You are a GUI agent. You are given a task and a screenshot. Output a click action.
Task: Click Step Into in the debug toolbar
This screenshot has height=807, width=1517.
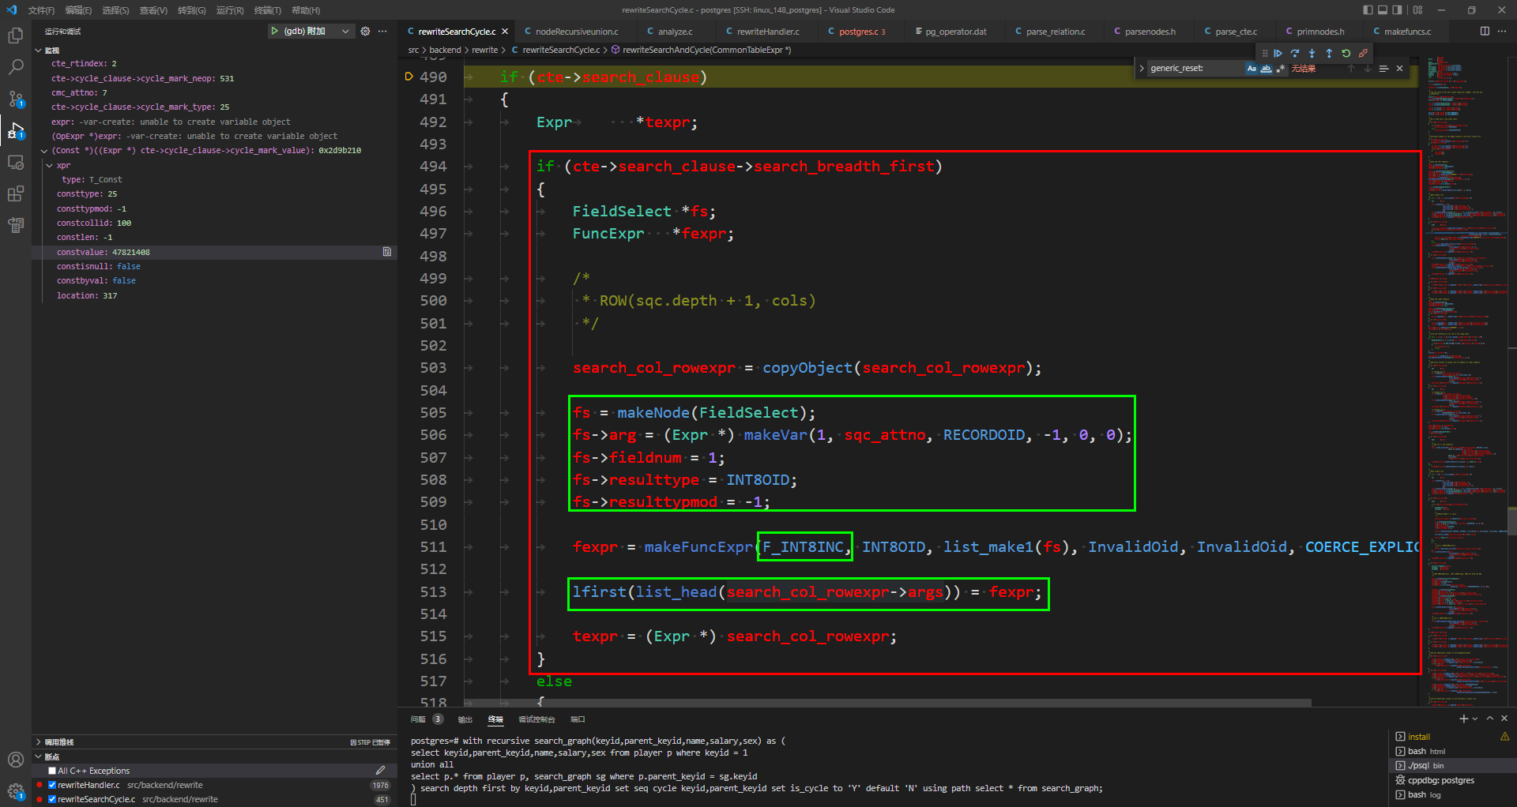click(x=1312, y=54)
